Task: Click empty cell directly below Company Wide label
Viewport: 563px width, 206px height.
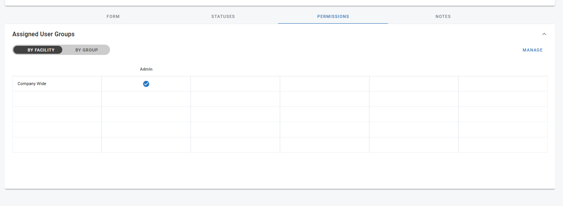Action: (57, 99)
